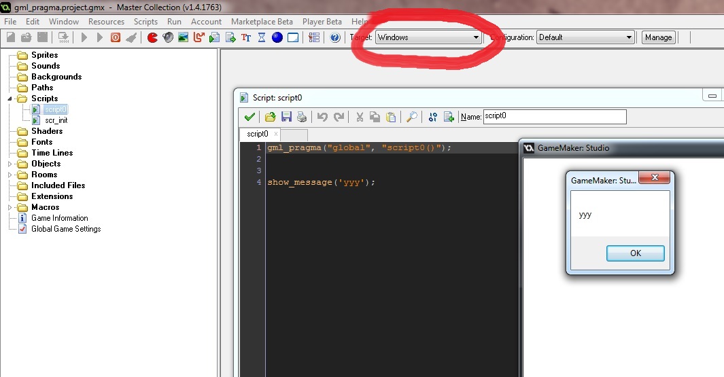
Task: Click the green checkmark to accept script
Action: pos(249,117)
